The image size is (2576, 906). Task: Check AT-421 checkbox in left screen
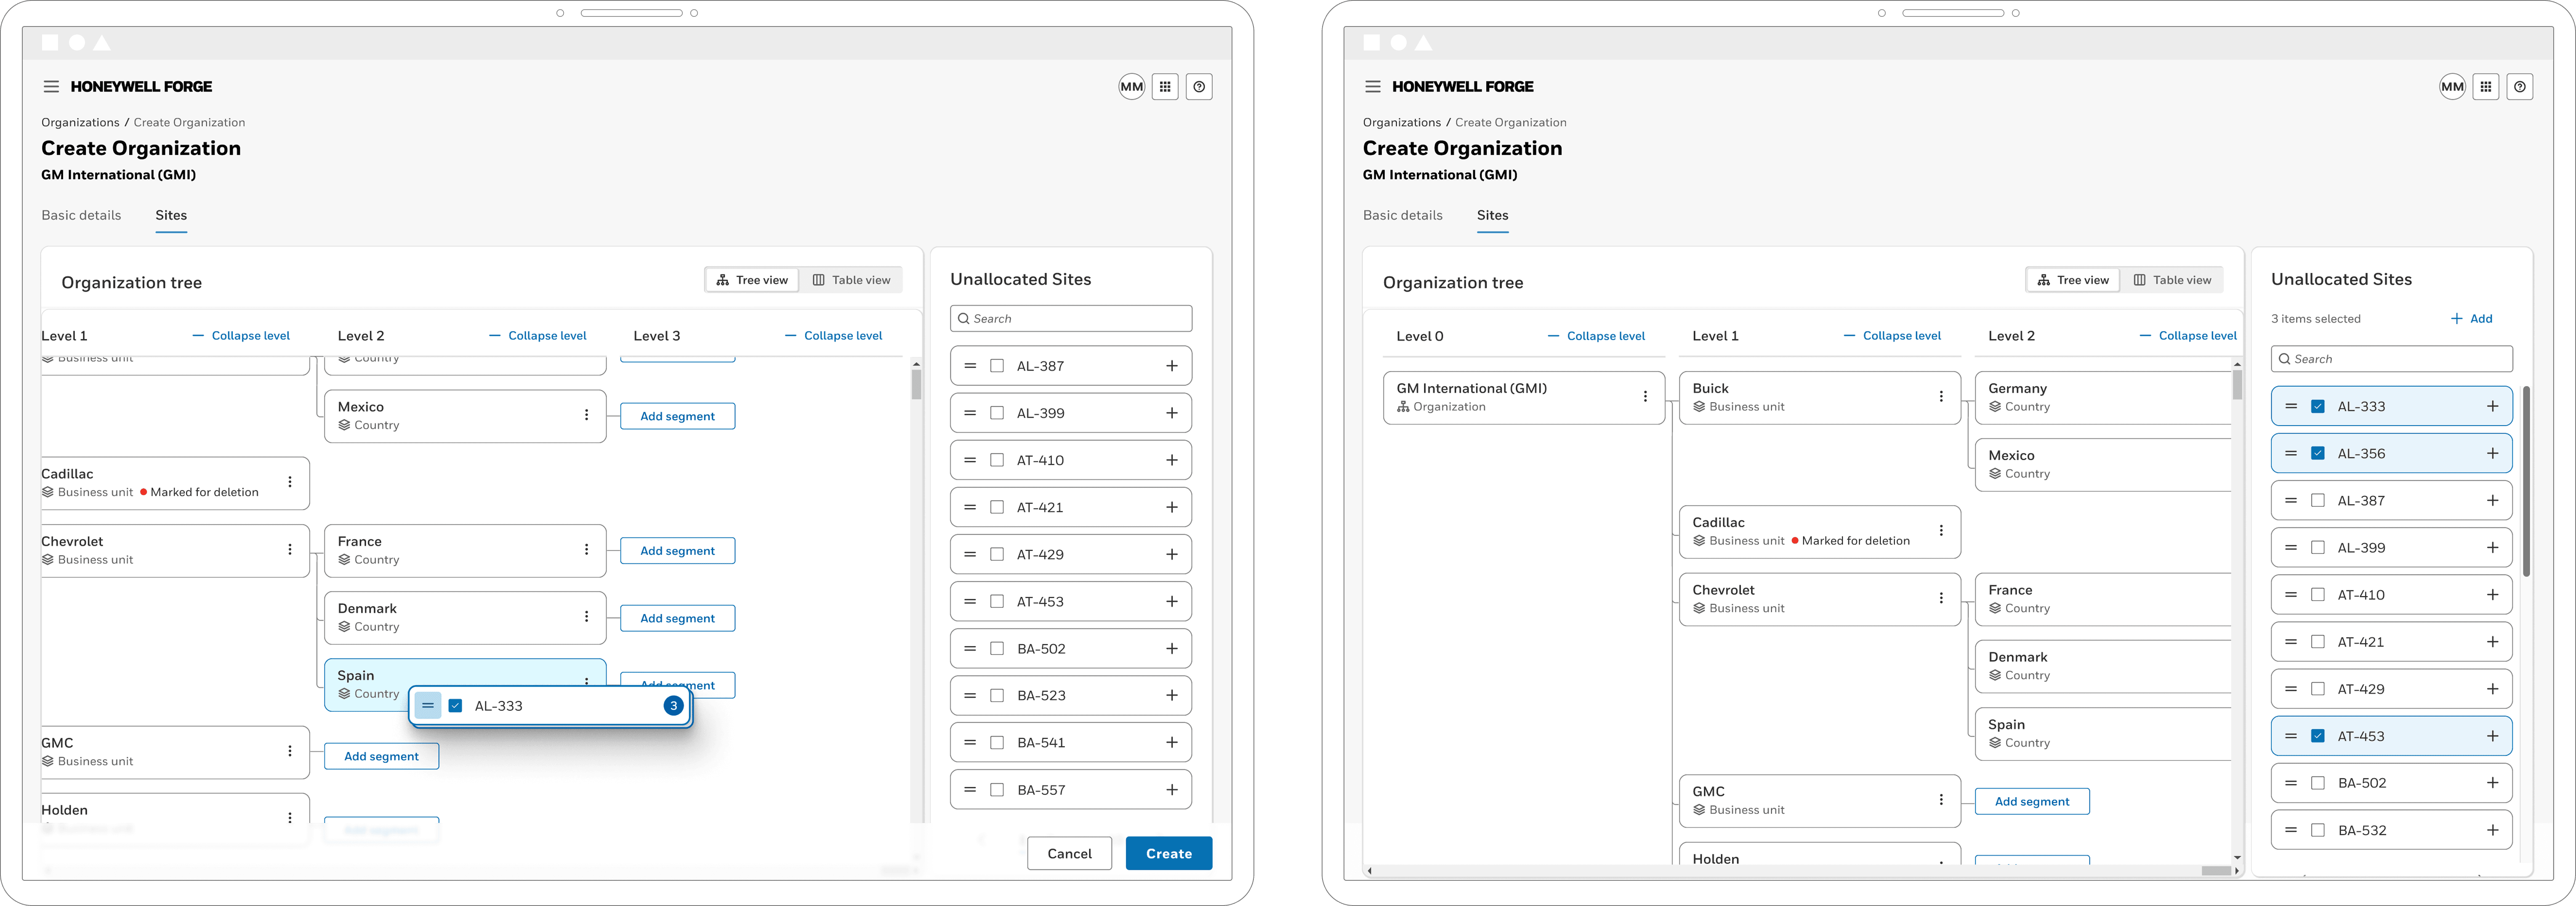pos(997,507)
